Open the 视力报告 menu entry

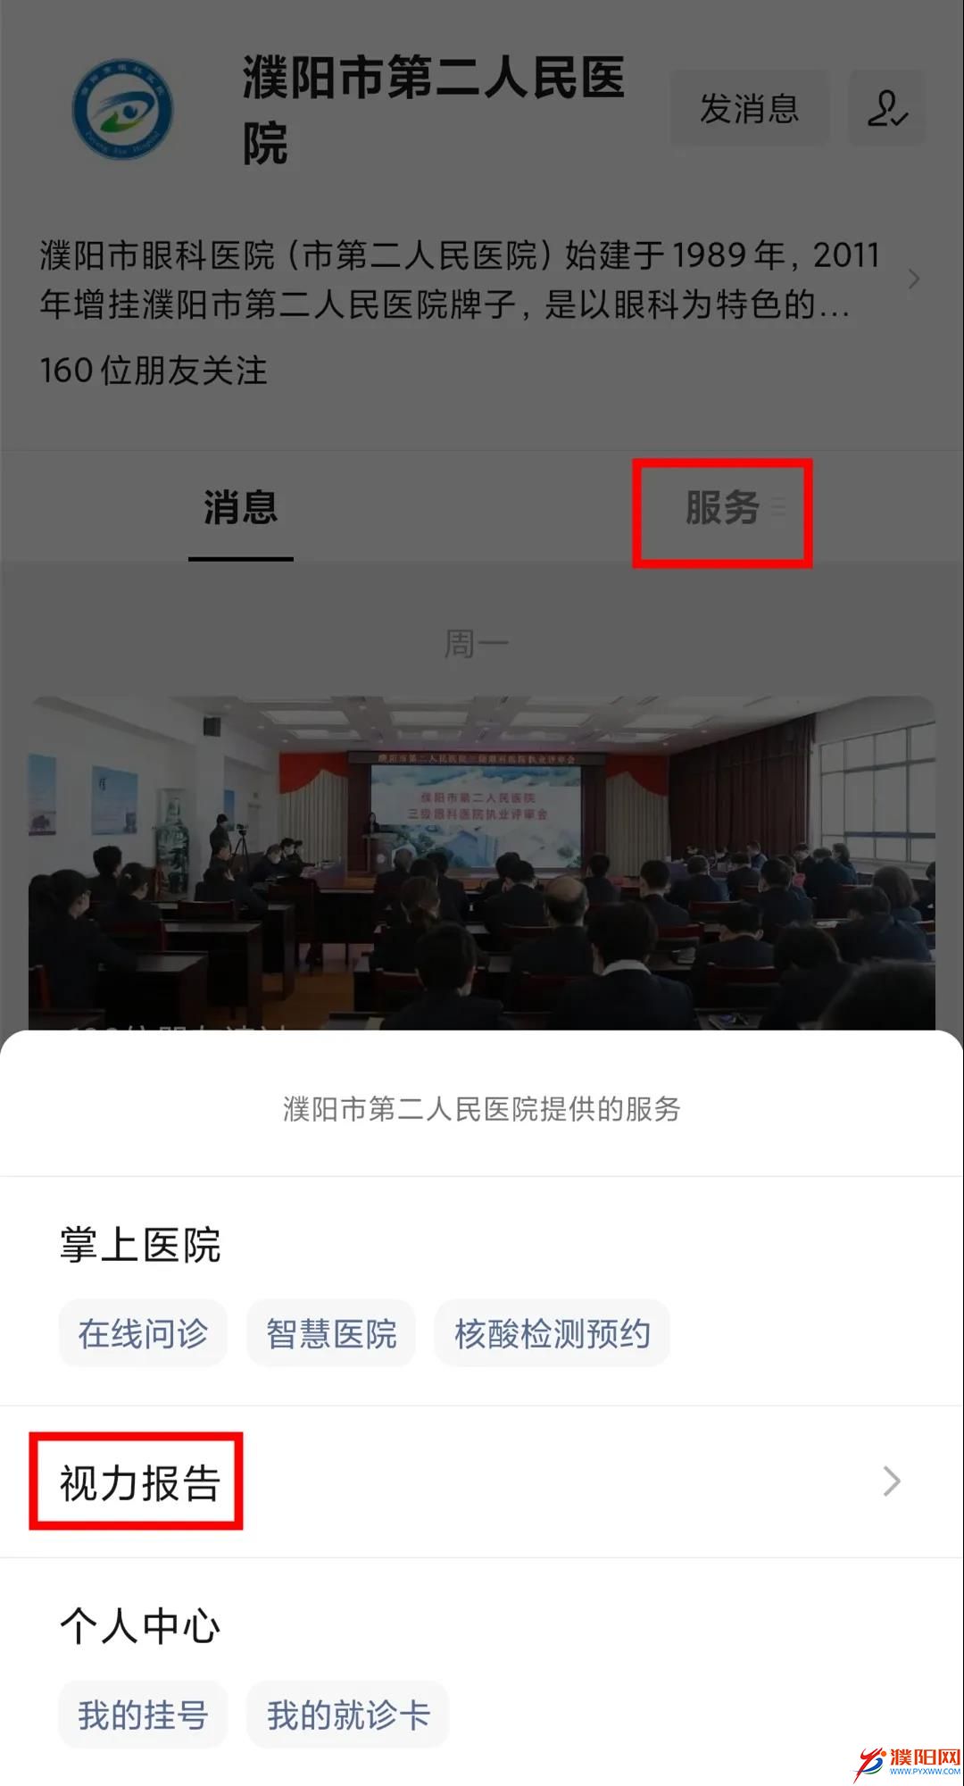[x=482, y=1482]
